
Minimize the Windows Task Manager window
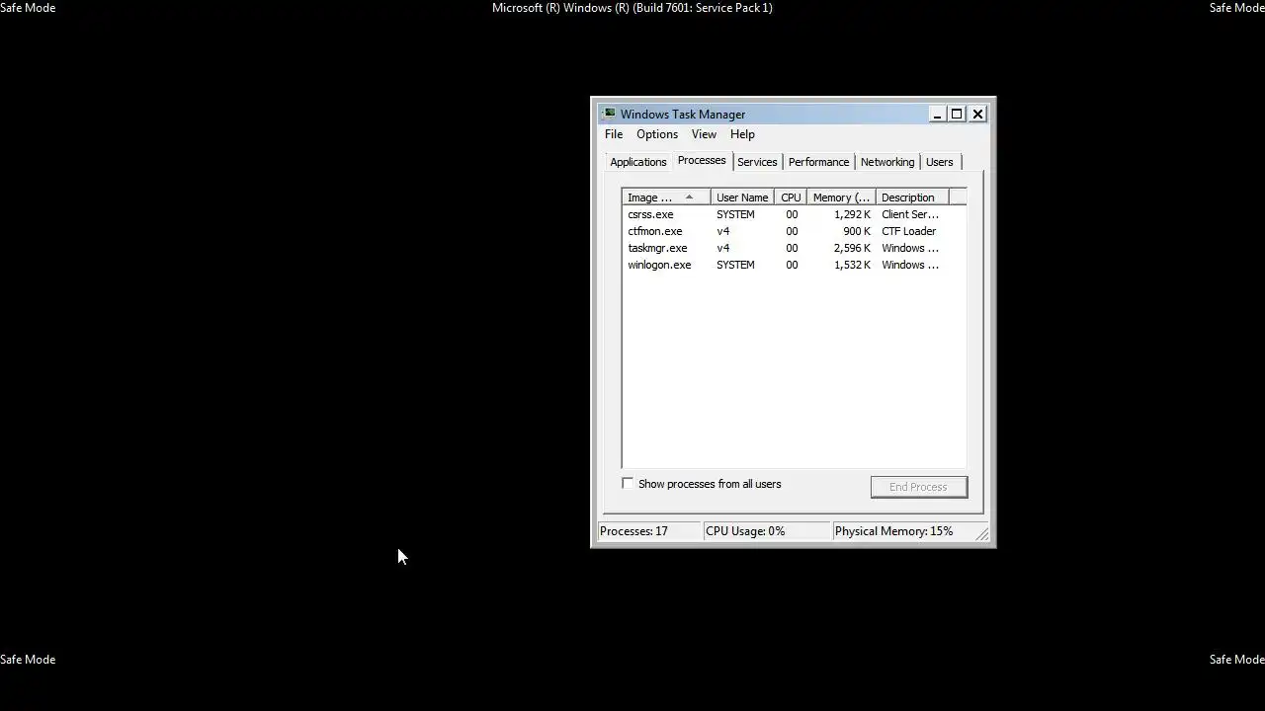point(937,114)
